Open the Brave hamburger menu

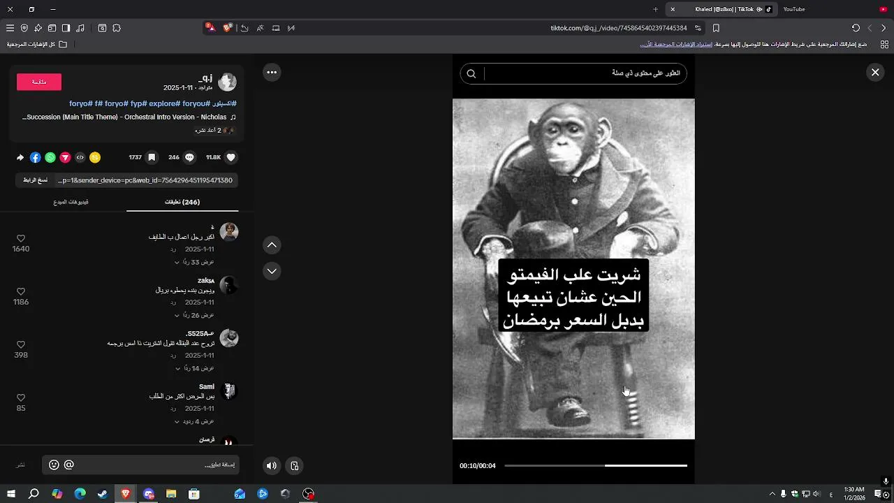pos(10,28)
